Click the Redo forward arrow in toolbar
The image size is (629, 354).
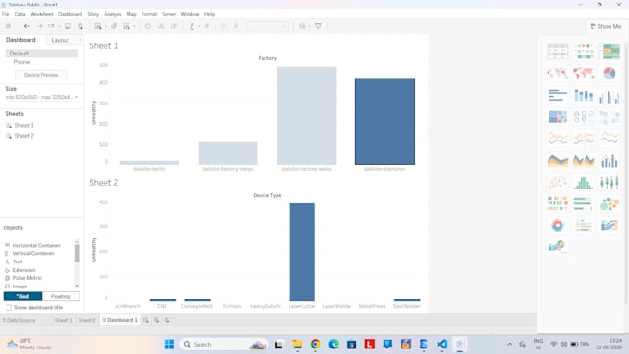click(39, 26)
